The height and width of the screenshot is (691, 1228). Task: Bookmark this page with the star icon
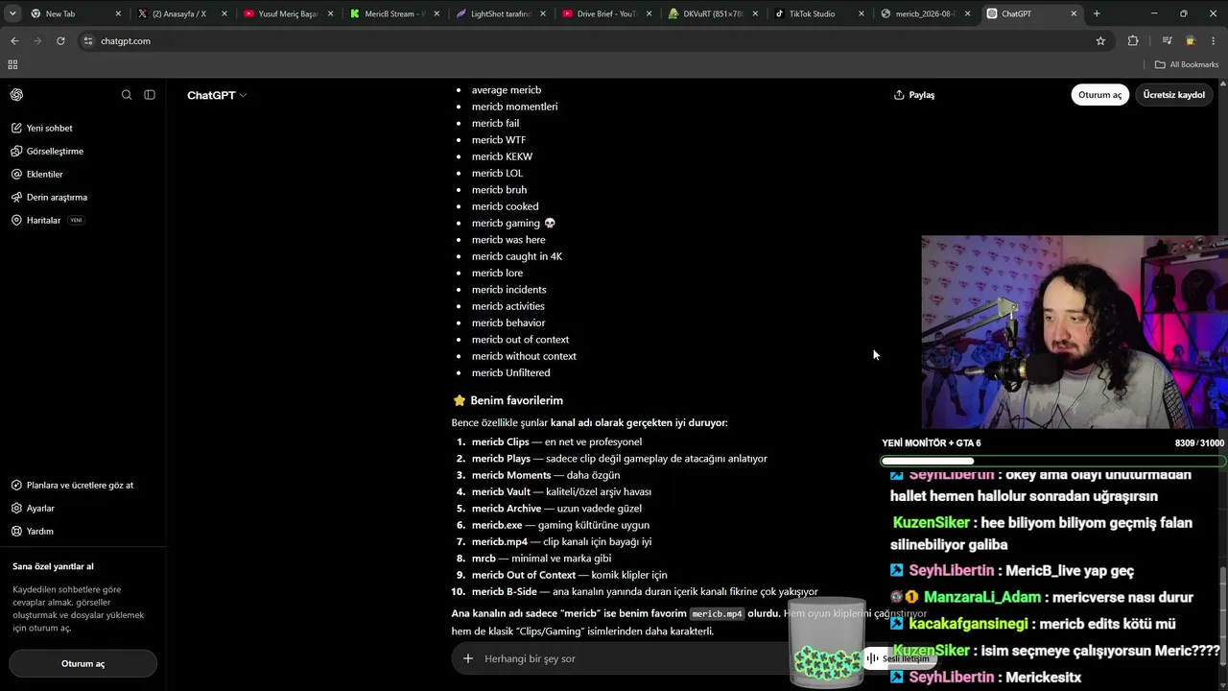[x=1100, y=41]
